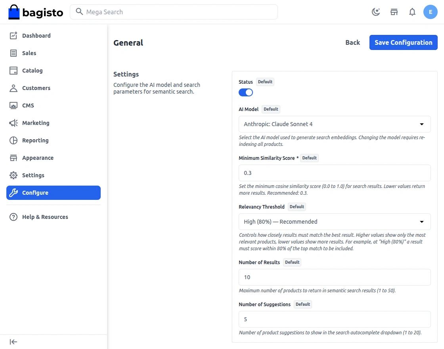Disable the Status toggle switch

(x=246, y=92)
